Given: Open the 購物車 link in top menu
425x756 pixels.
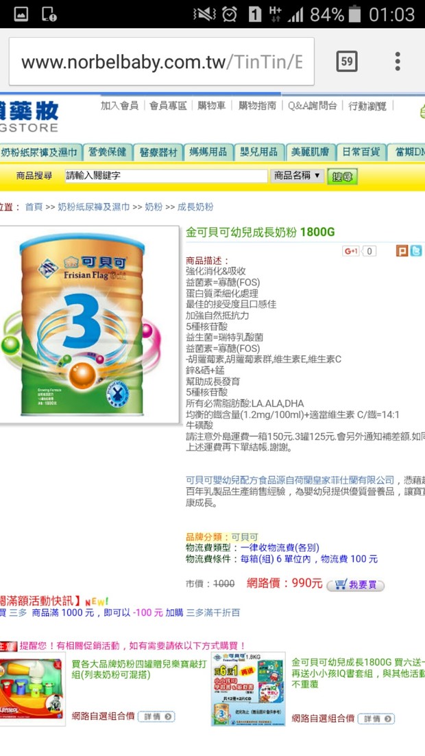Looking at the screenshot, I should tap(212, 106).
